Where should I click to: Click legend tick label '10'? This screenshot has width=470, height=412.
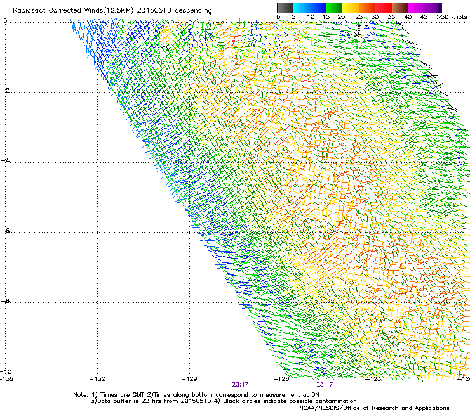(x=311, y=16)
